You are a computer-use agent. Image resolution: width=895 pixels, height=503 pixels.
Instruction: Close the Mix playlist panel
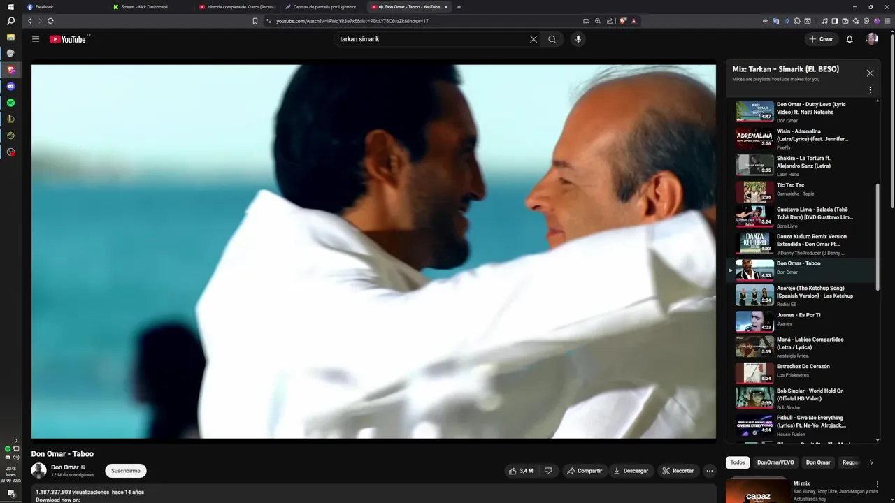pos(870,73)
